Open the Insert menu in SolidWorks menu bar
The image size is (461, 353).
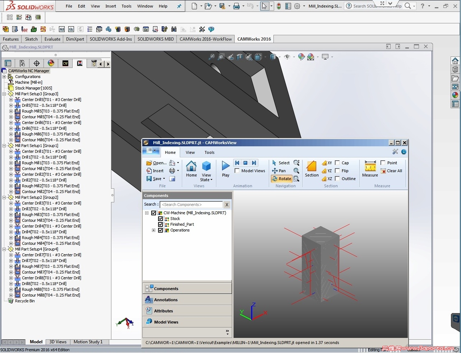click(x=111, y=6)
